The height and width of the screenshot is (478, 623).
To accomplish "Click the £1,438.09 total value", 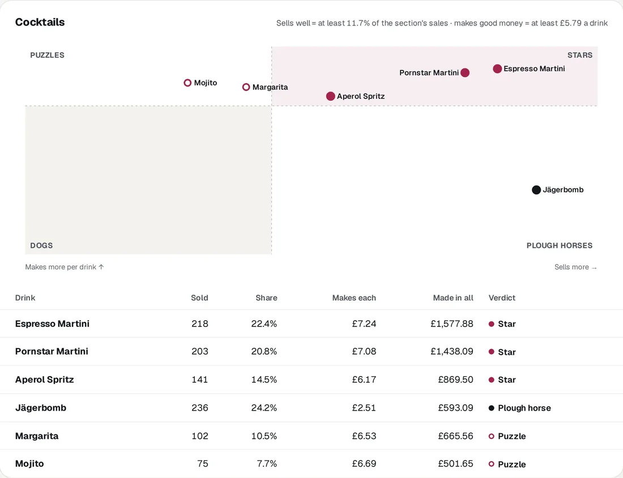I will pyautogui.click(x=452, y=351).
